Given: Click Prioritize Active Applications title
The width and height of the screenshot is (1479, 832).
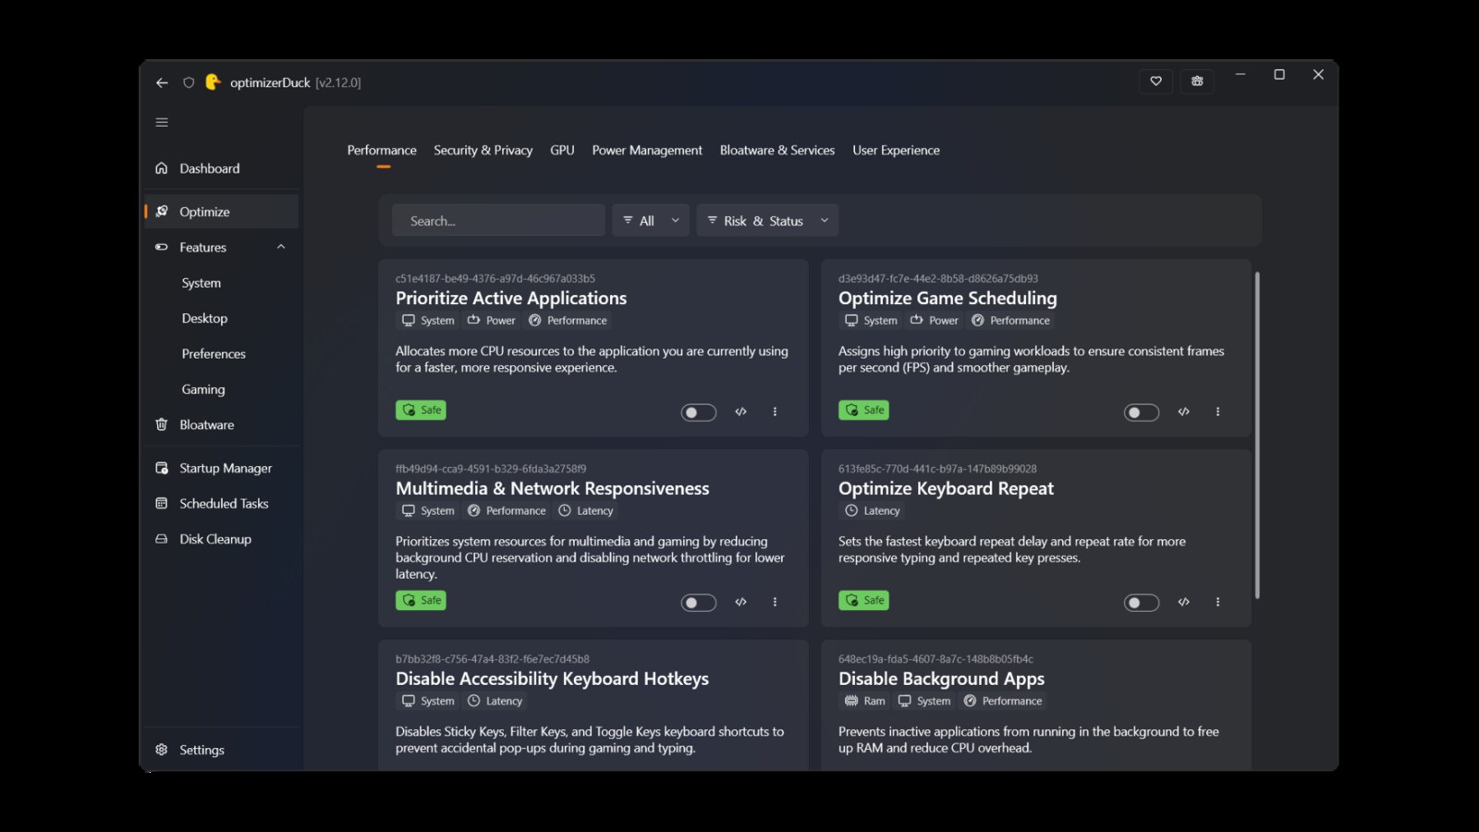Looking at the screenshot, I should [511, 298].
